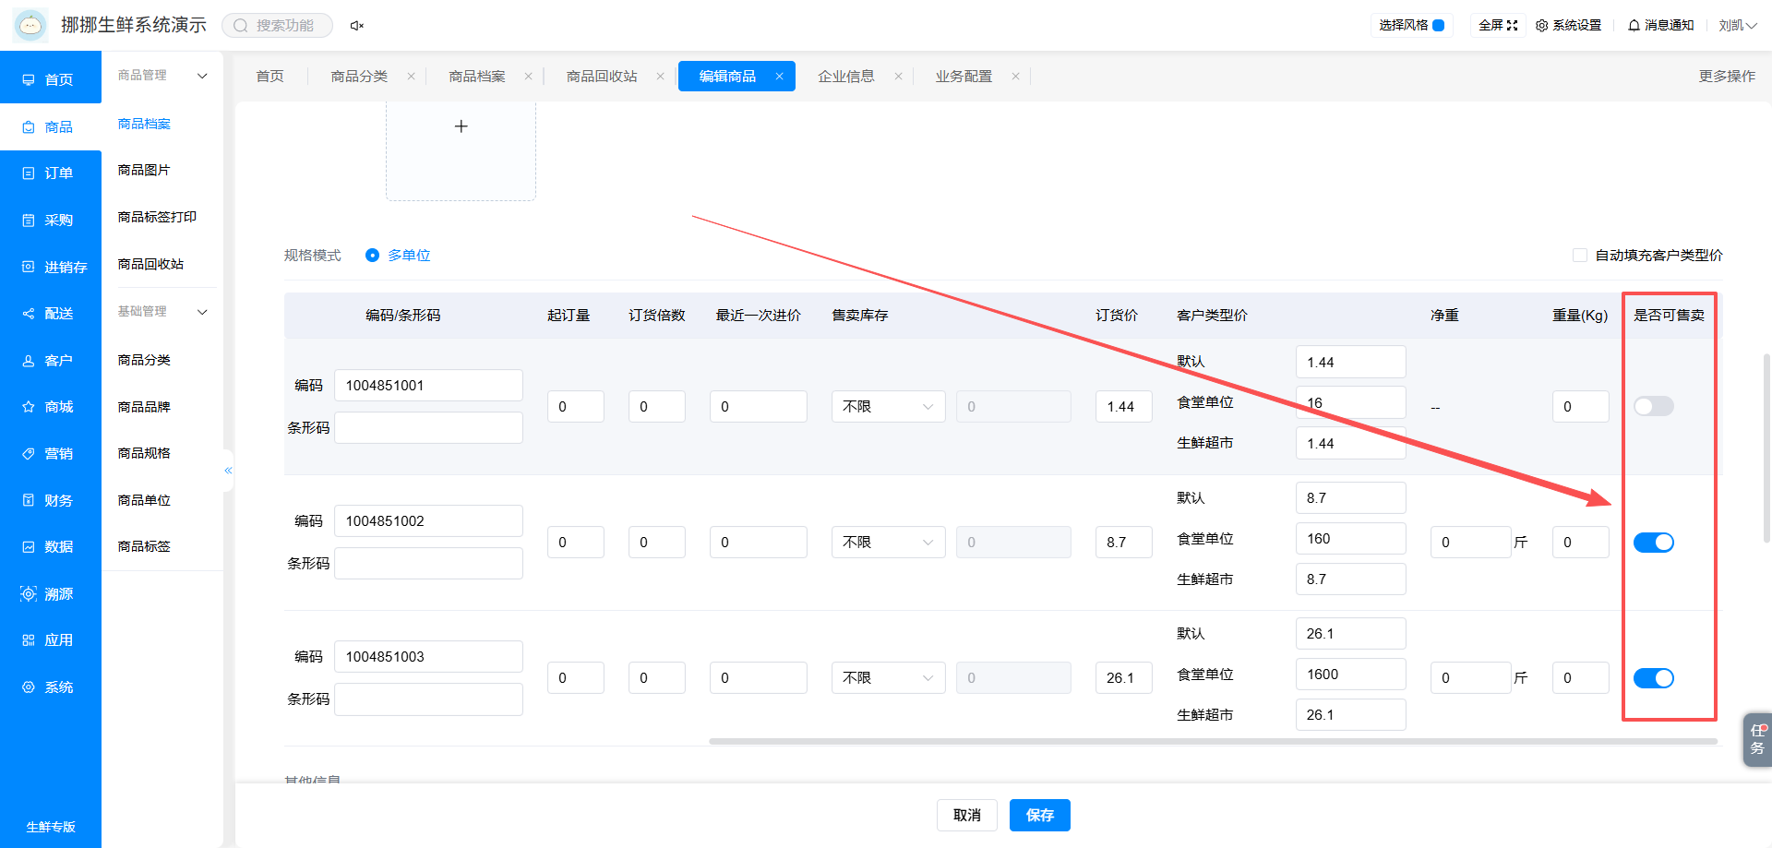Click the plus icon to add image

(x=461, y=126)
